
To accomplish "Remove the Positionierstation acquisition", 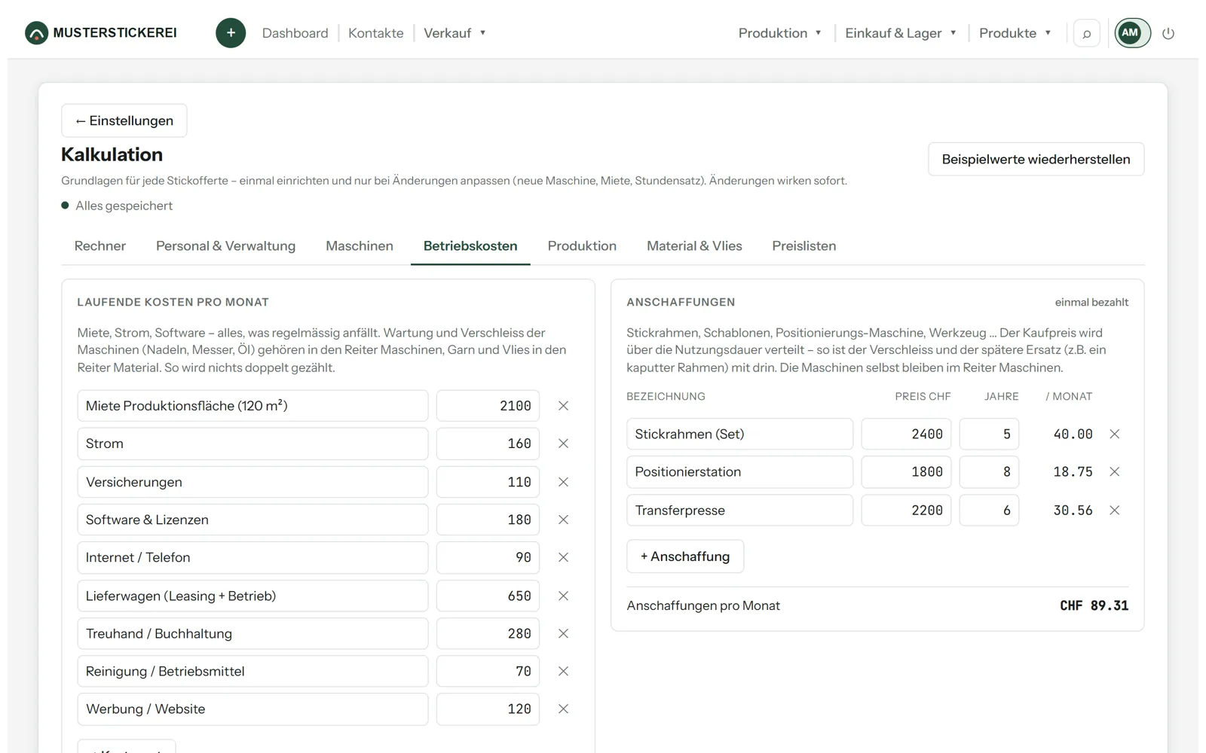I will coord(1115,471).
